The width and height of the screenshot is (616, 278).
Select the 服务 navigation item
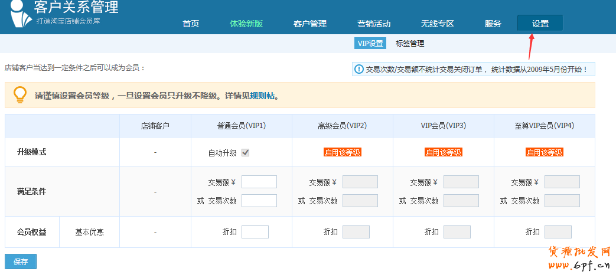coord(493,24)
